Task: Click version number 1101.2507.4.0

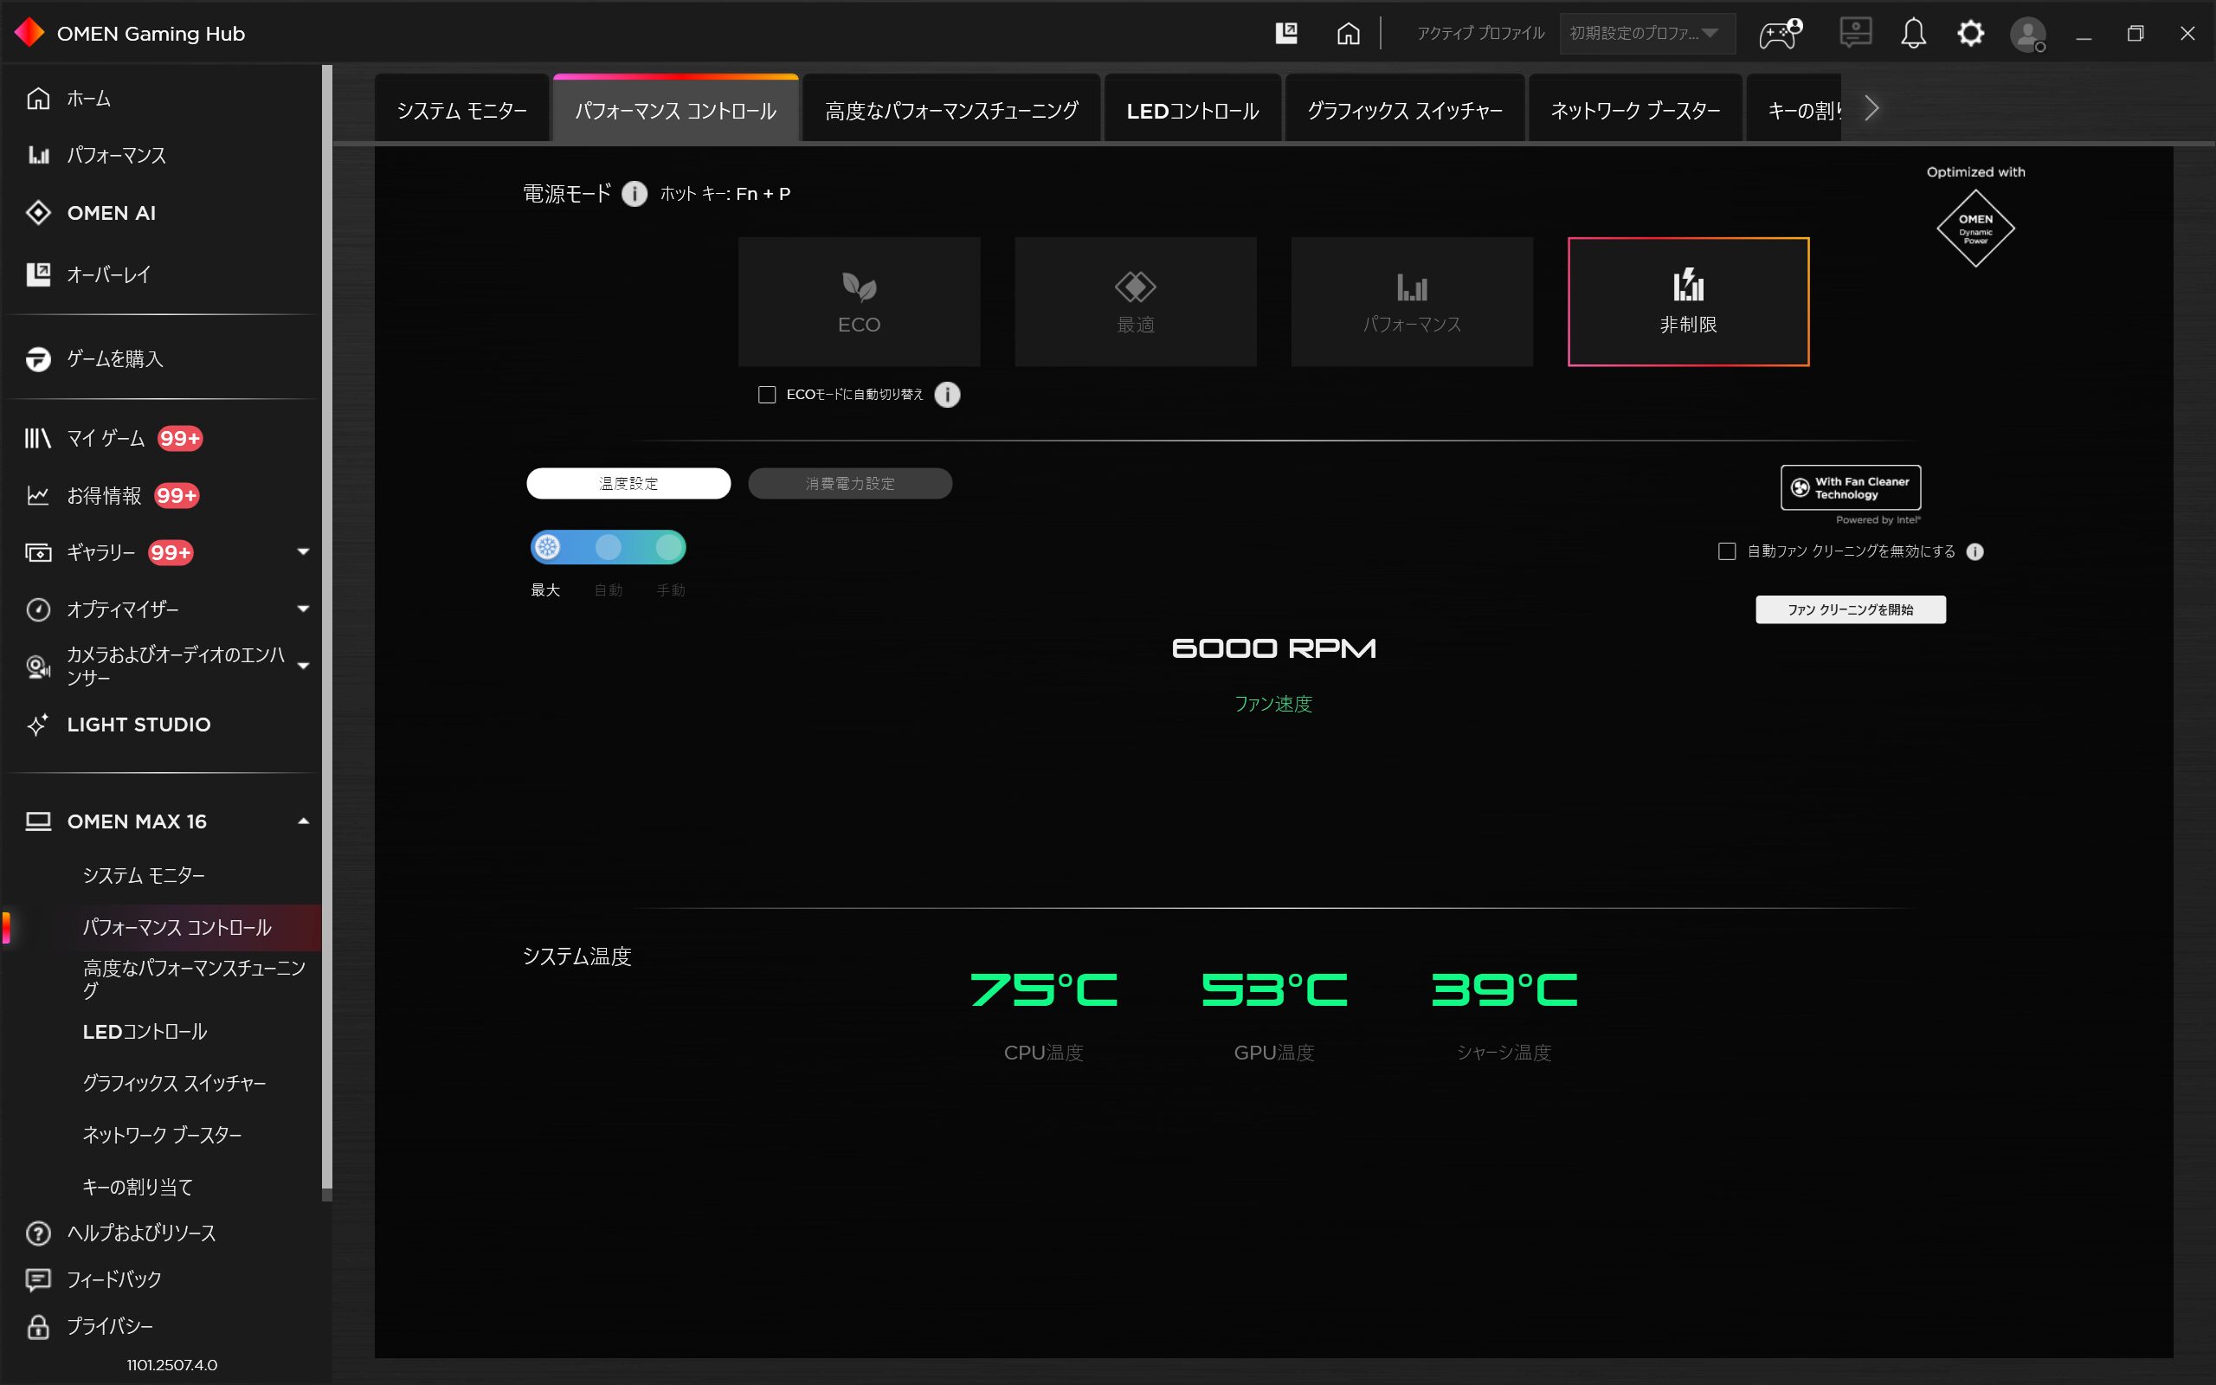Action: pyautogui.click(x=172, y=1365)
